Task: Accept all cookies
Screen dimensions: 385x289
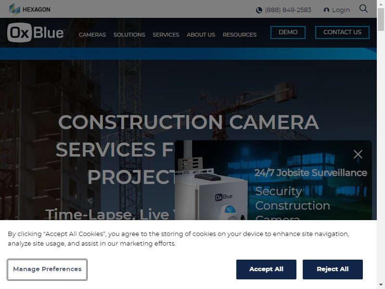Action: click(x=266, y=269)
